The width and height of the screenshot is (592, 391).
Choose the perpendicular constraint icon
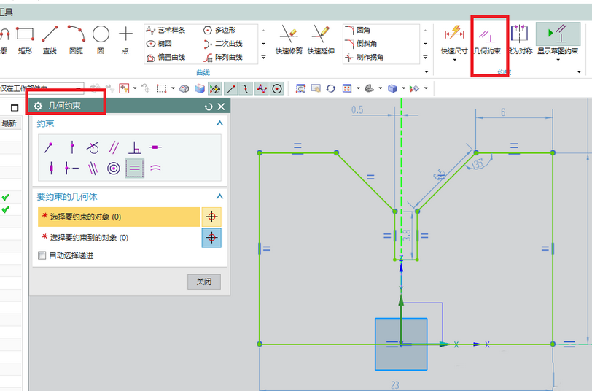point(134,147)
